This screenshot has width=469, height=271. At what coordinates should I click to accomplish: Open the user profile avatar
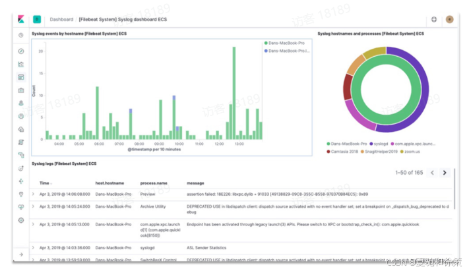(x=449, y=19)
